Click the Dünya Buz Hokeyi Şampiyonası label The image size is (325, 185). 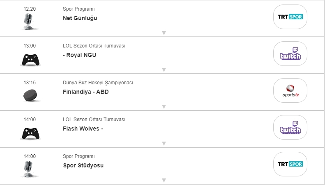pos(98,83)
